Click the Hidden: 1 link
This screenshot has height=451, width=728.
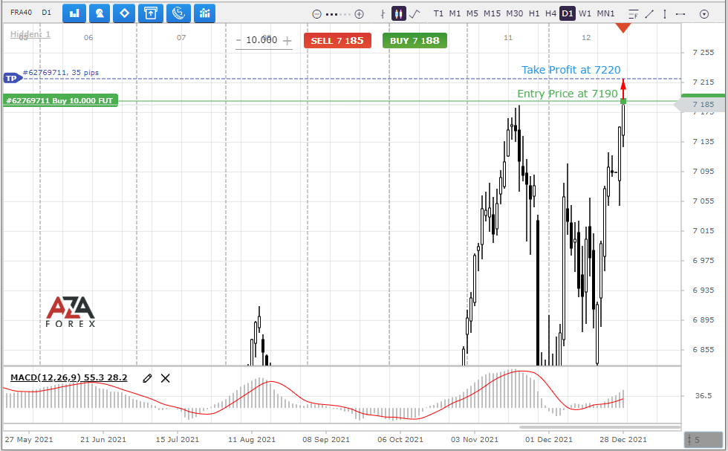tap(30, 34)
